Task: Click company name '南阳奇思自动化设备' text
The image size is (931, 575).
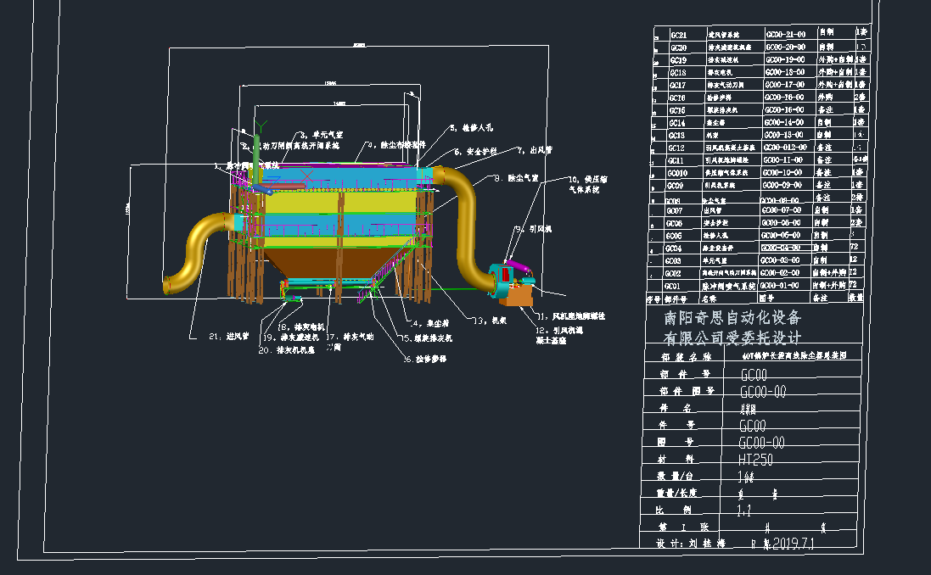Action: (x=732, y=318)
